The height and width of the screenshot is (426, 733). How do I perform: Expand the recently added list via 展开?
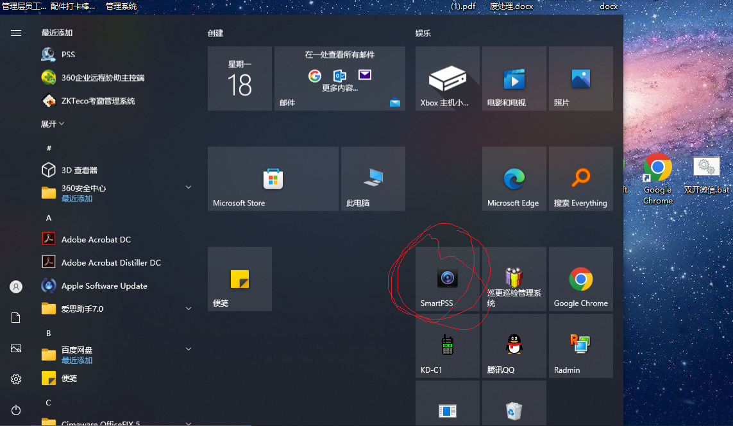(53, 124)
